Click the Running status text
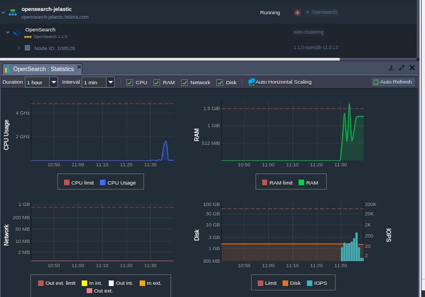Image resolution: width=425 pixels, height=297 pixels. tap(270, 13)
